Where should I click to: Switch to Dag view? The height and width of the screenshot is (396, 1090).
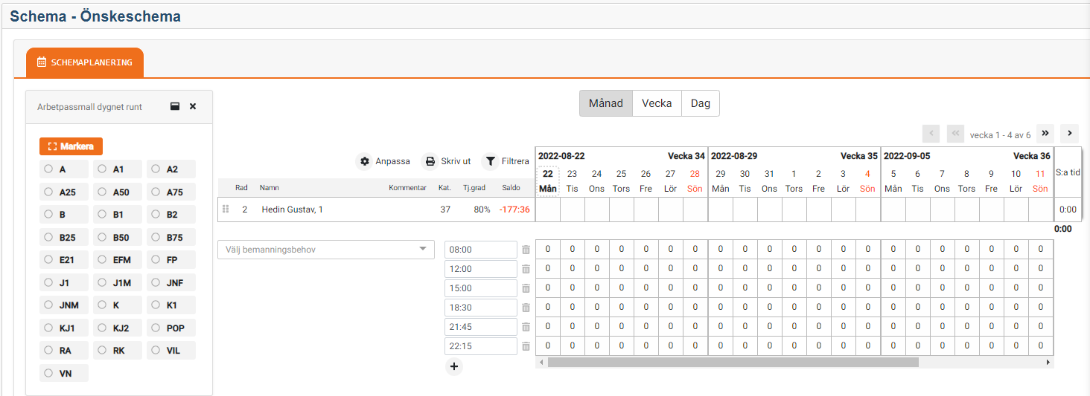tap(701, 103)
